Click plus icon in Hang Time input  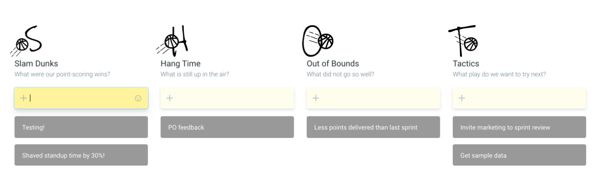(x=169, y=98)
